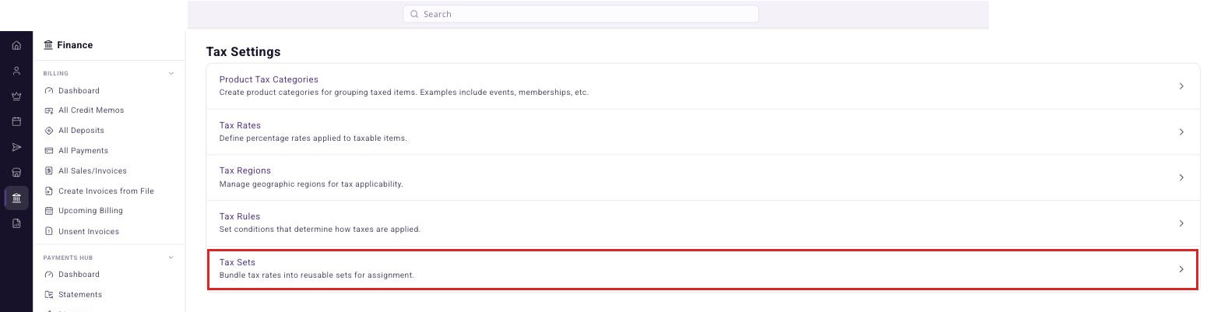Open the Product Tax Categories link
The width and height of the screenshot is (1221, 312).
269,79
